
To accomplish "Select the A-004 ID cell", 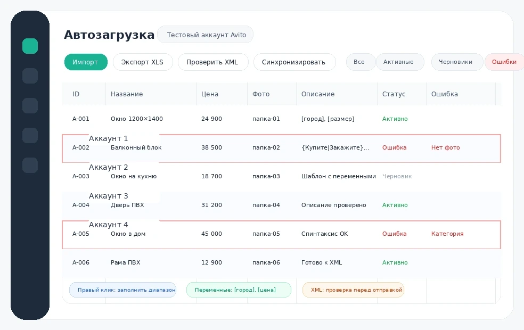I will [81, 205].
